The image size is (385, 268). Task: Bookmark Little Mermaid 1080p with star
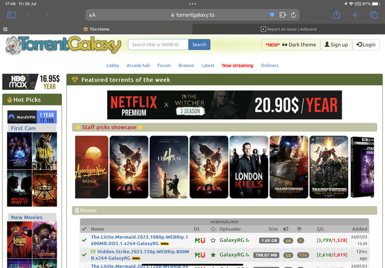pos(212,240)
